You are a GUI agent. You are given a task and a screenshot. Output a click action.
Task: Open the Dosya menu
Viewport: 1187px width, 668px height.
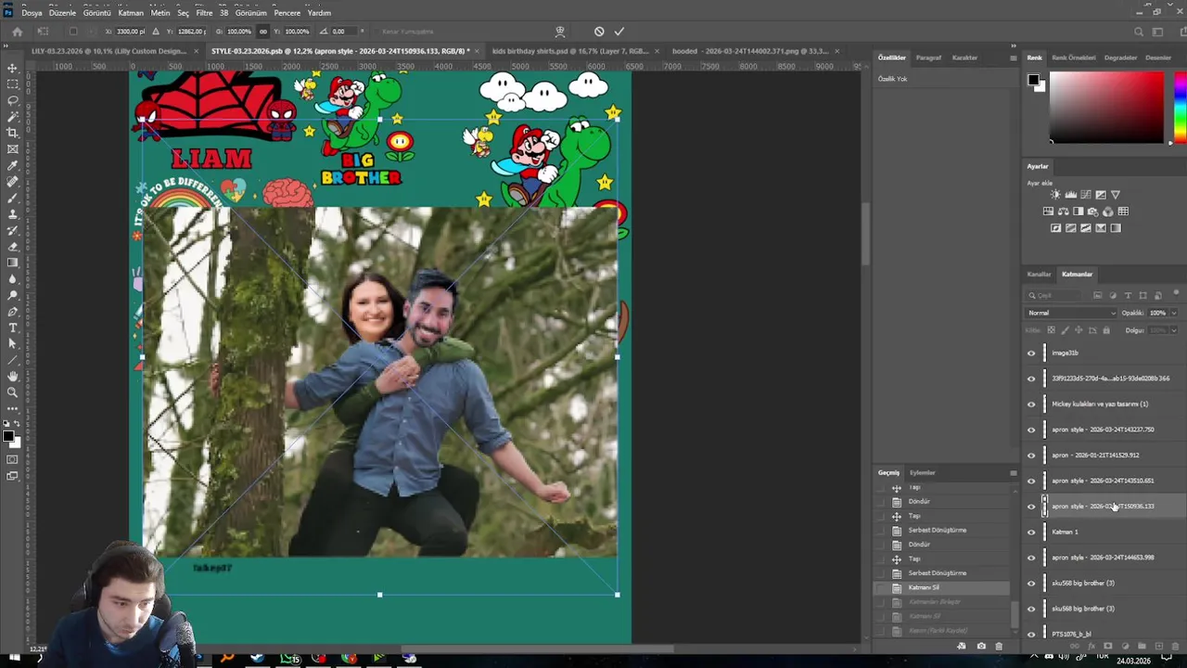(32, 13)
